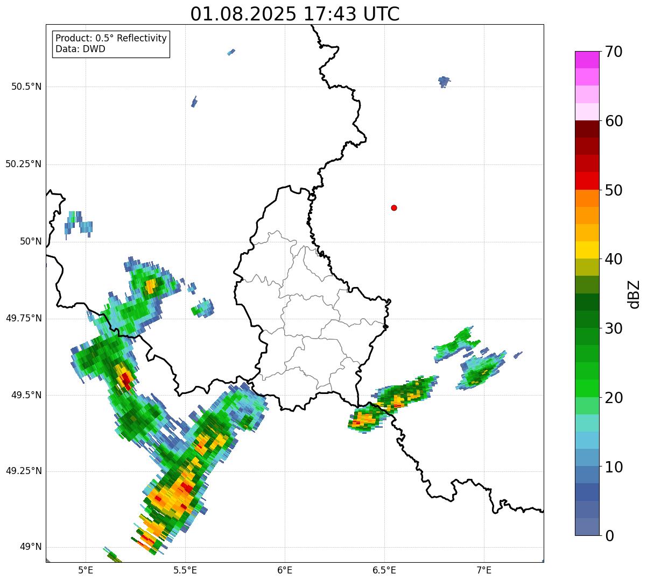Image resolution: width=647 pixels, height=581 pixels.
Task: Click the bright red colorbar swatch above 50
Action: pyautogui.click(x=587, y=181)
